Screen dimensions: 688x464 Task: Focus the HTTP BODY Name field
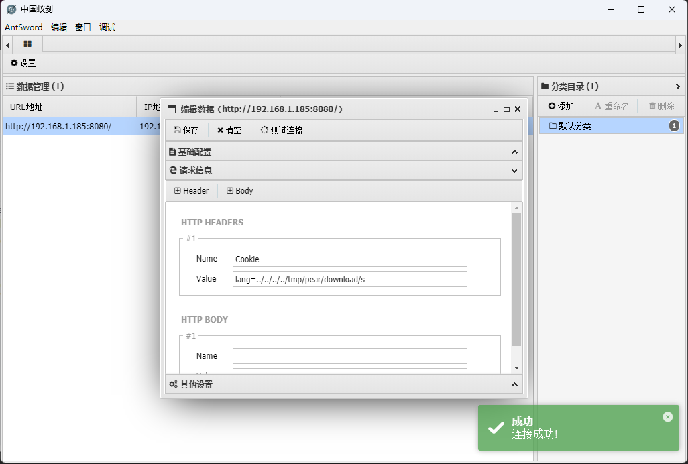click(350, 356)
